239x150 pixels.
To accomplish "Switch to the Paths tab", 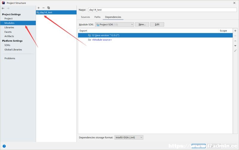I will 97,17.
